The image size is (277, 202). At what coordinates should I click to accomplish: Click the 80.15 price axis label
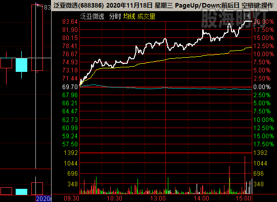[70, 38]
